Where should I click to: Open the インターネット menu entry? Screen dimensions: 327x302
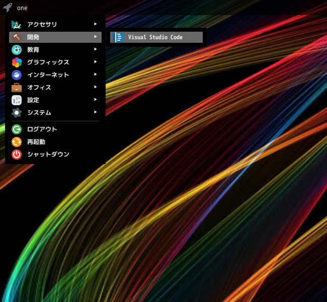tap(55, 75)
